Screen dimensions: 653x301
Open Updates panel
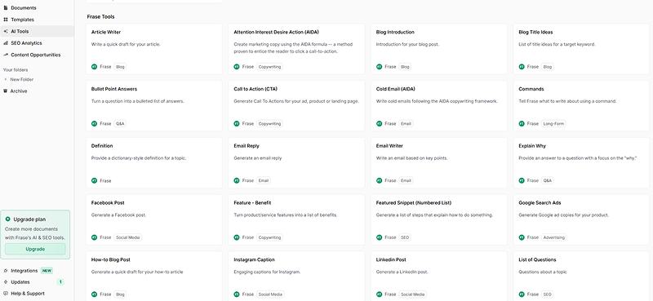point(20,282)
